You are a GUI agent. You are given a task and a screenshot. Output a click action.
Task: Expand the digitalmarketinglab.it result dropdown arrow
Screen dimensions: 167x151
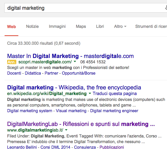coord(66,130)
